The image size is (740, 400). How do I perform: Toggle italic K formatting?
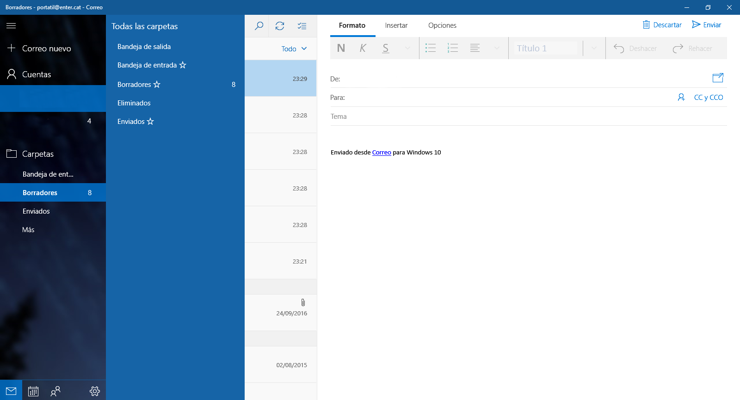[x=363, y=48]
